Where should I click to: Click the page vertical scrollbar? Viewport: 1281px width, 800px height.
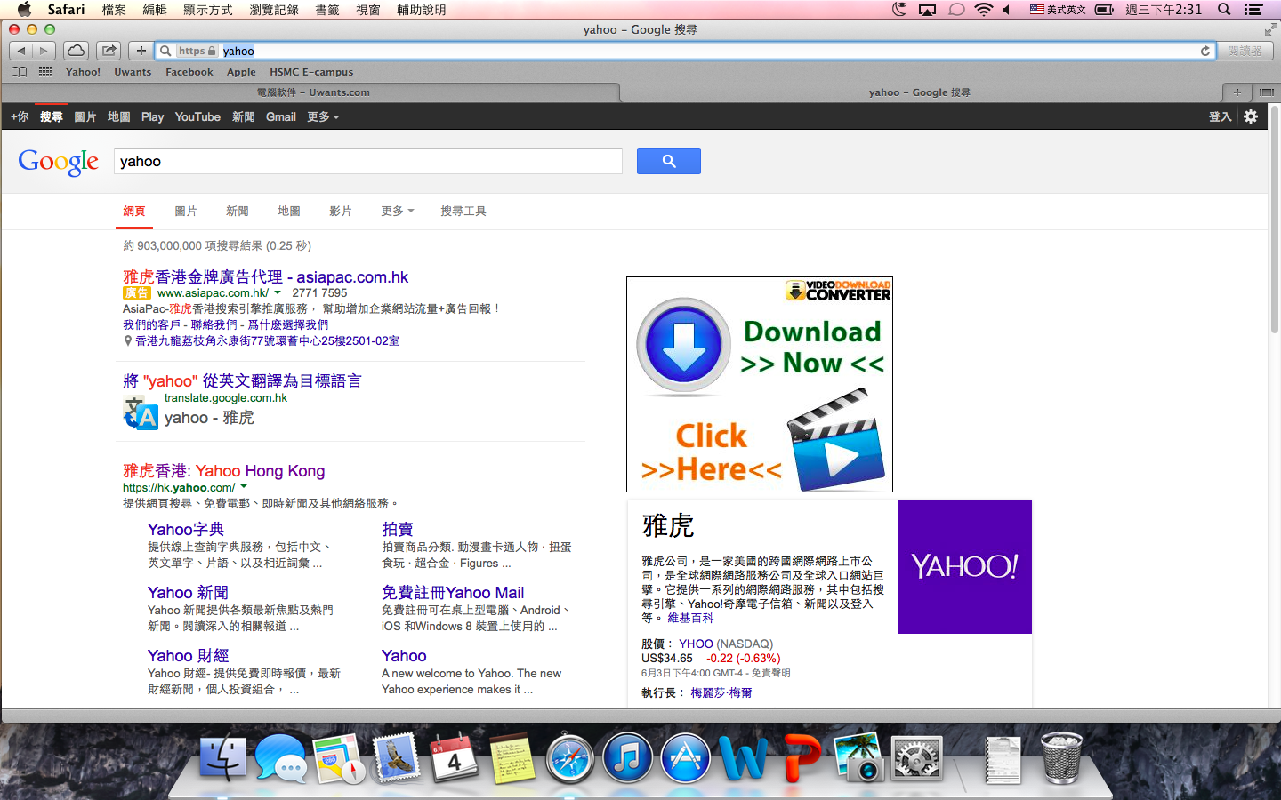[x=1274, y=220]
